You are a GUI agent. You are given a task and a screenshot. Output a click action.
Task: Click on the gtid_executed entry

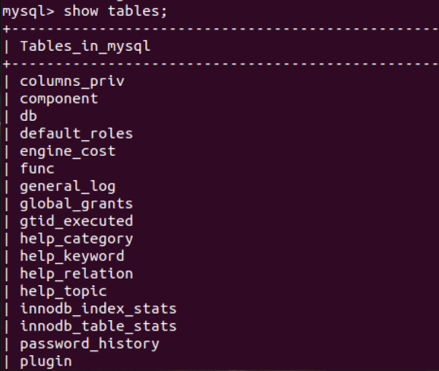(x=76, y=221)
